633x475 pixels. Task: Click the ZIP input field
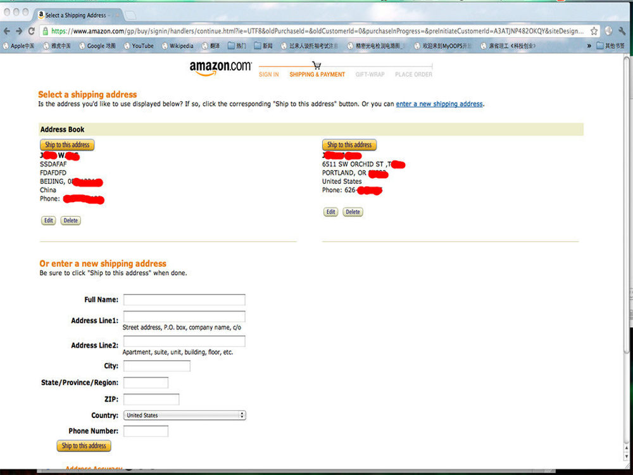pos(151,399)
